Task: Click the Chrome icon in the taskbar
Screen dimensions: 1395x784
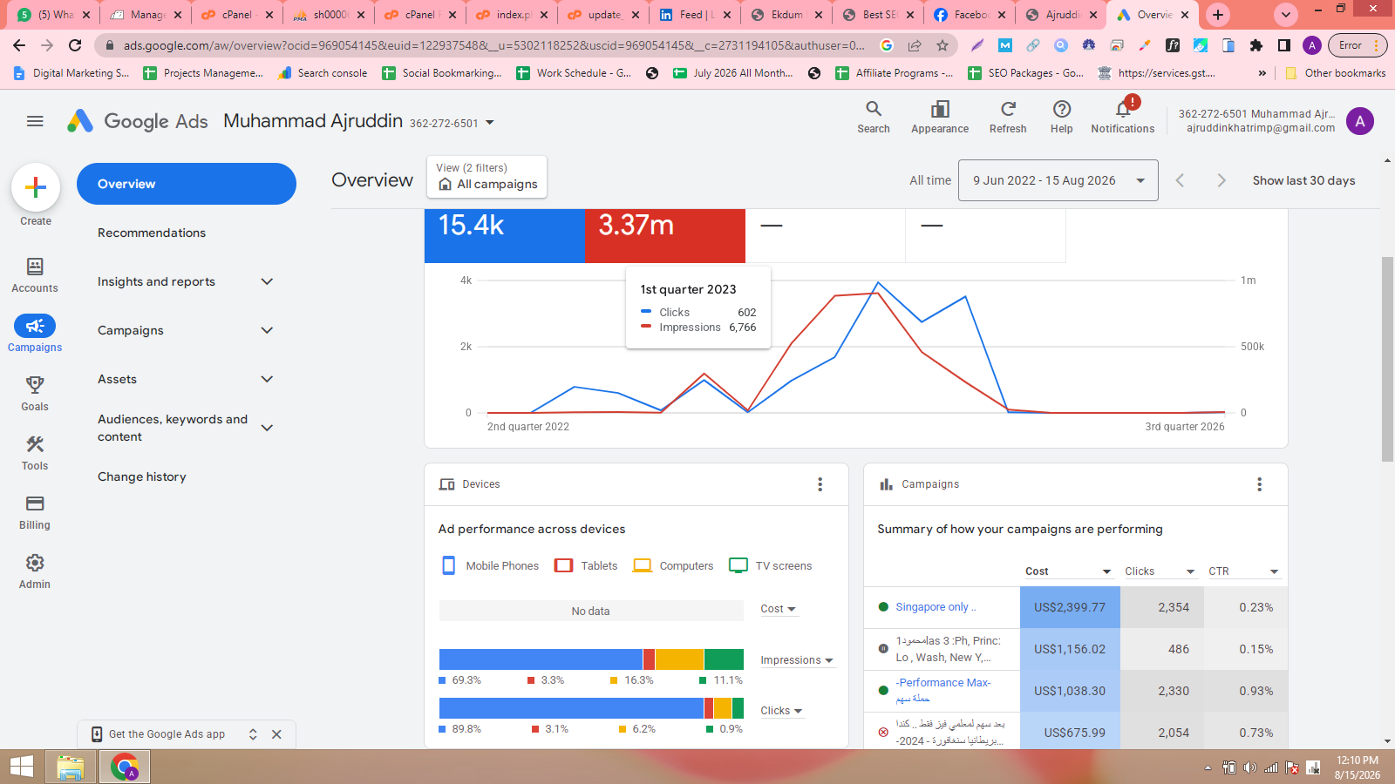Action: pyautogui.click(x=126, y=767)
